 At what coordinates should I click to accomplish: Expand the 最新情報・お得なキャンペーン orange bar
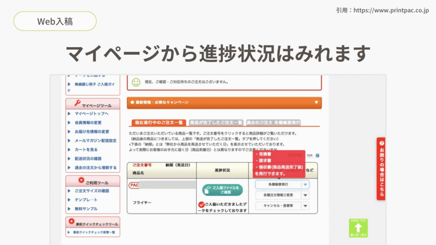tap(224, 103)
